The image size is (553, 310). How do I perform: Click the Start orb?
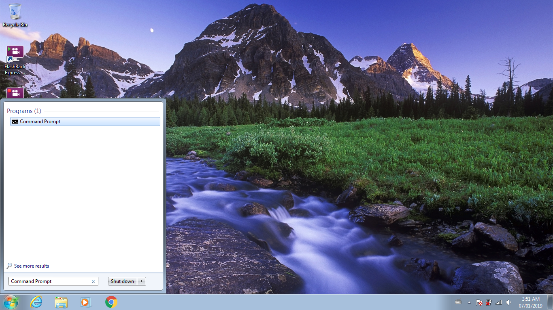pos(10,302)
